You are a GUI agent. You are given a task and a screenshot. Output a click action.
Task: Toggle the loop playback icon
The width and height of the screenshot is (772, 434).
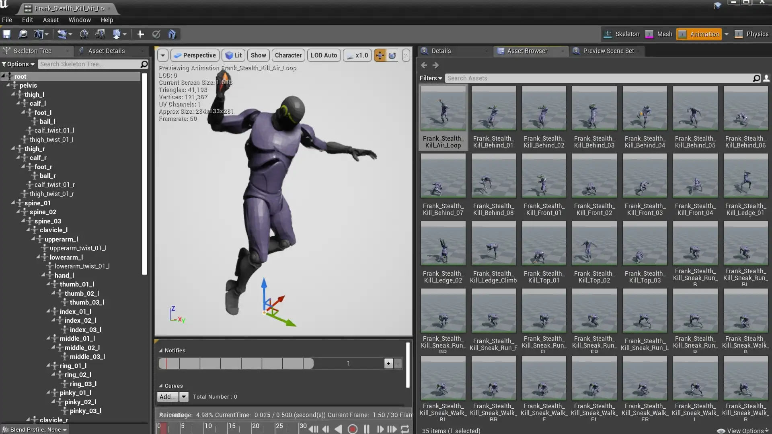pyautogui.click(x=405, y=429)
